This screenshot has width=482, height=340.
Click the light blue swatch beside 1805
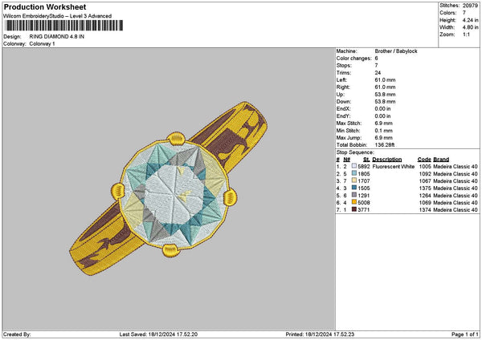click(354, 173)
